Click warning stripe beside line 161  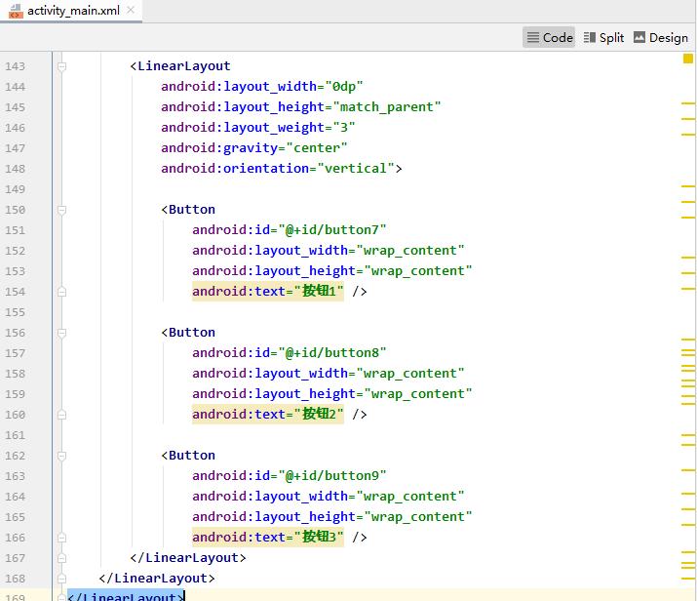(x=687, y=434)
